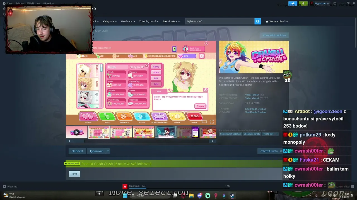This screenshot has width=357, height=200.
Task: Close the Gifts panel with X
Action: click(146, 66)
